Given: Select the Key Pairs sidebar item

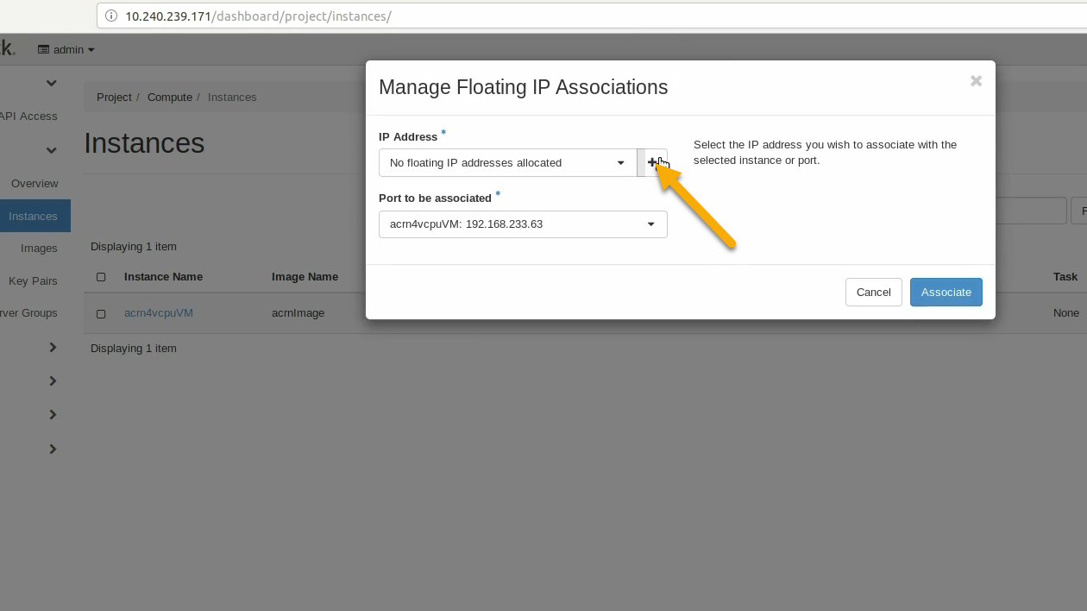Looking at the screenshot, I should [33, 281].
